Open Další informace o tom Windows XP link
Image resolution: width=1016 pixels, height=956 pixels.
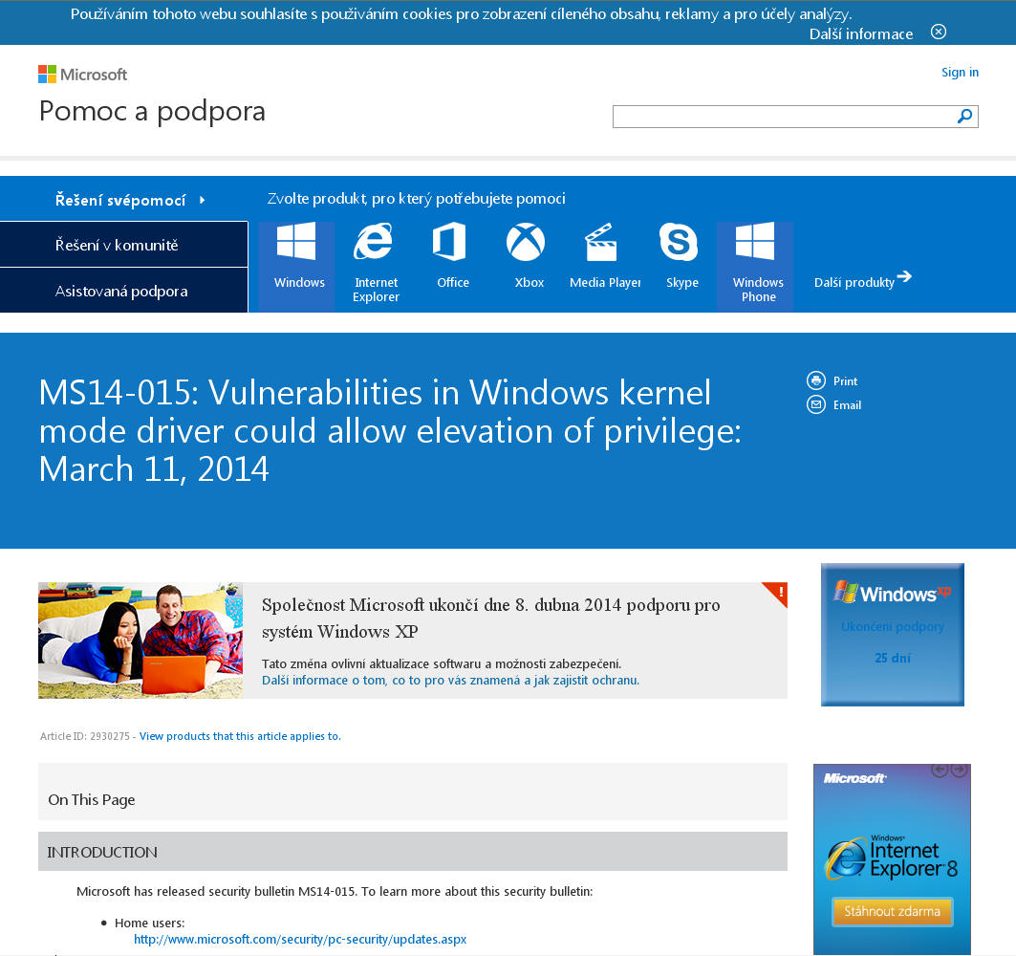coord(450,680)
